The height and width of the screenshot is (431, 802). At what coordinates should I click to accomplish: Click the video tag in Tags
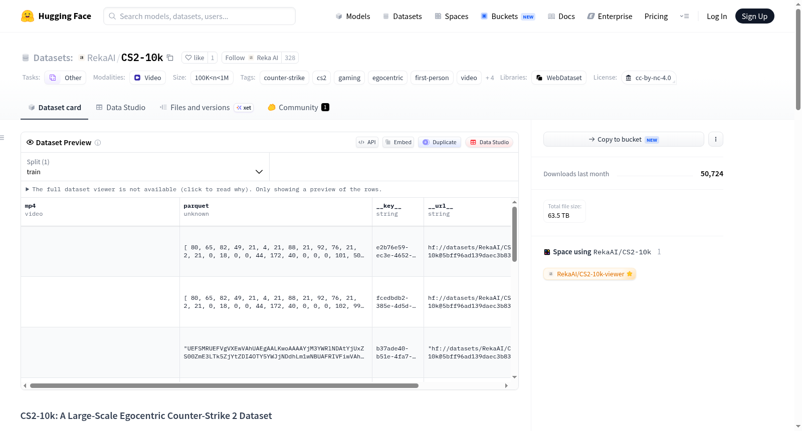(469, 78)
